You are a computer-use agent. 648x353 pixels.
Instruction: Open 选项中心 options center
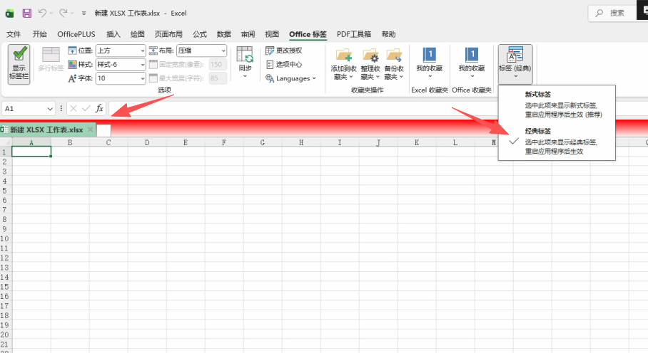[x=283, y=64]
